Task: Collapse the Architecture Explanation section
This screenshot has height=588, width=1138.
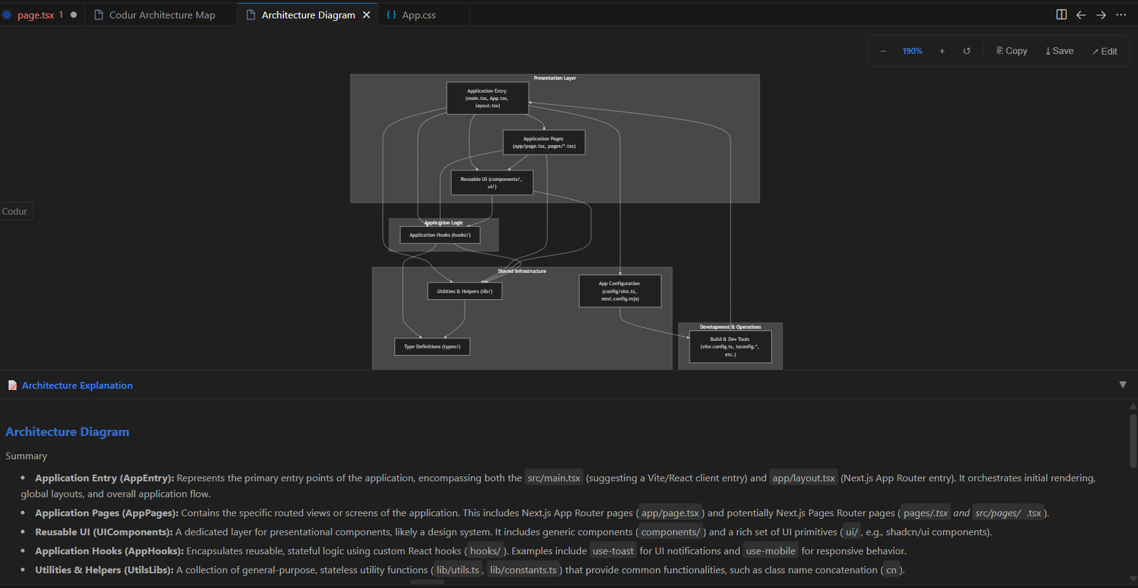Action: 1123,384
